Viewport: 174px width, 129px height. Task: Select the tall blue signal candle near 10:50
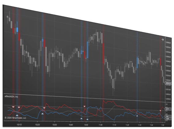coord(88,50)
